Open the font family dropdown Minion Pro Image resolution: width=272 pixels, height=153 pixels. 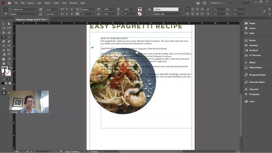pos(36,9)
